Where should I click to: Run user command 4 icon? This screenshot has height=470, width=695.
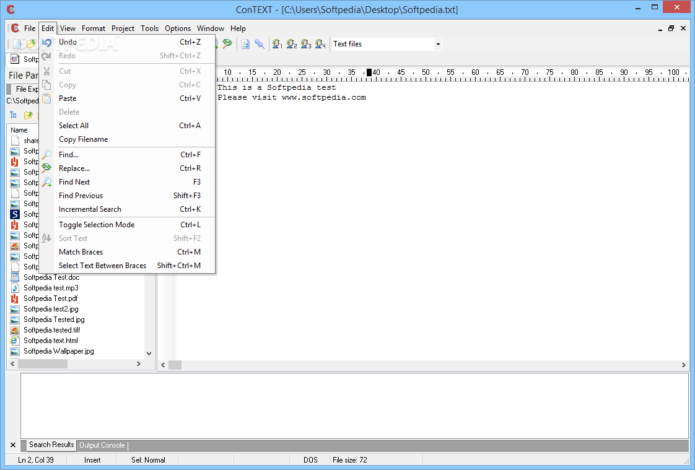click(x=320, y=44)
